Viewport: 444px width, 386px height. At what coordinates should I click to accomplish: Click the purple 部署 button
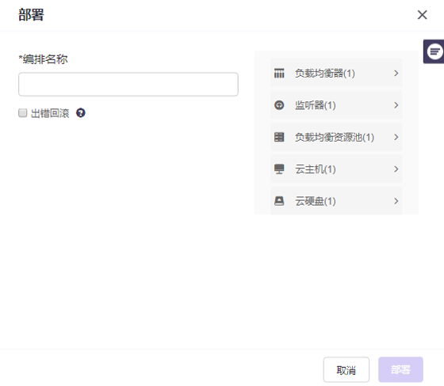[x=400, y=369]
